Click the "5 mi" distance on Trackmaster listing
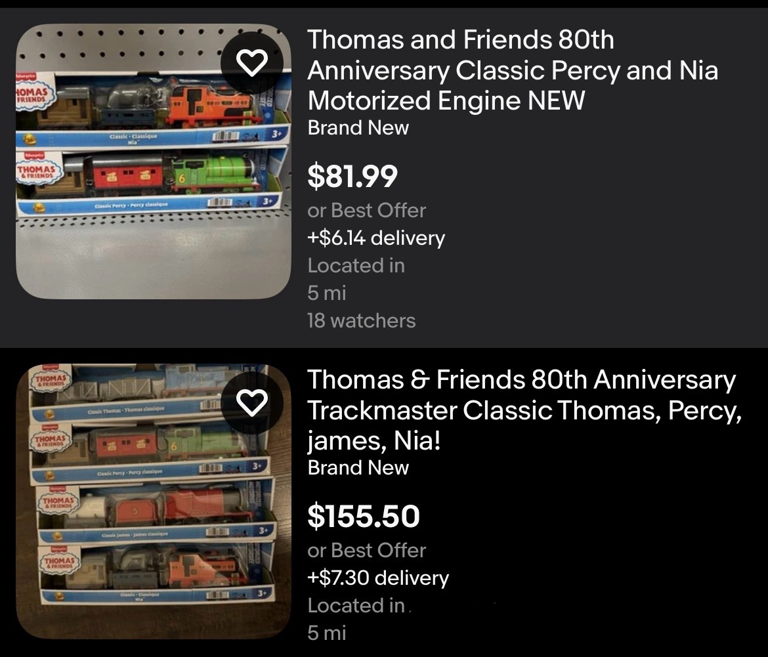The width and height of the screenshot is (768, 657). coord(326,633)
